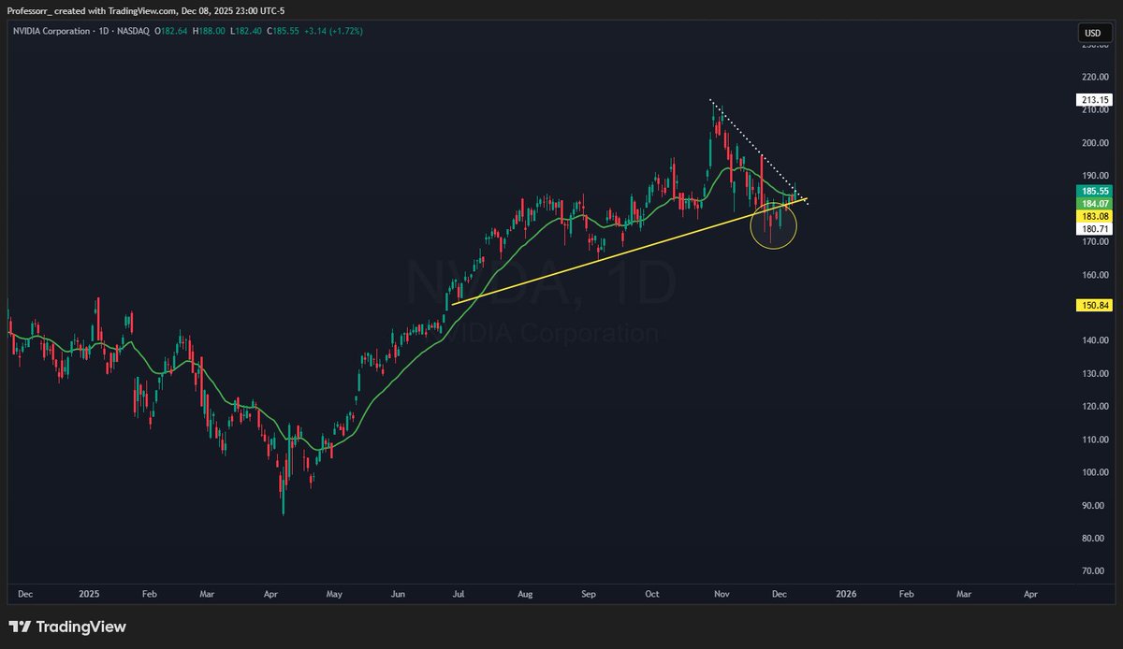1123x649 pixels.
Task: Click the 220.00 price axis tick
Action: click(x=1094, y=77)
